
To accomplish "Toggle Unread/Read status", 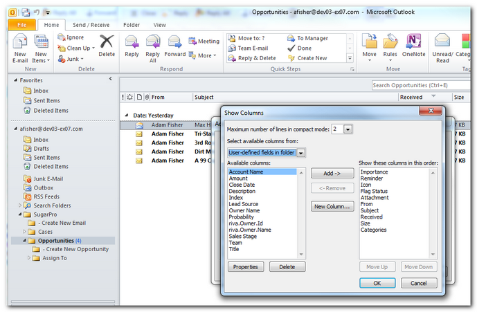I will pyautogui.click(x=442, y=48).
